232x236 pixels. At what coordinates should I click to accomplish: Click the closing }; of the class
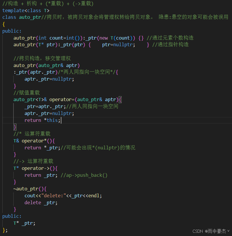(x=5, y=230)
